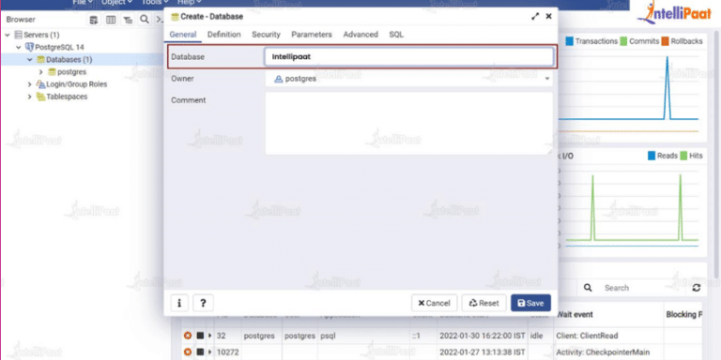Click the info button in dialog footer

coord(179,303)
